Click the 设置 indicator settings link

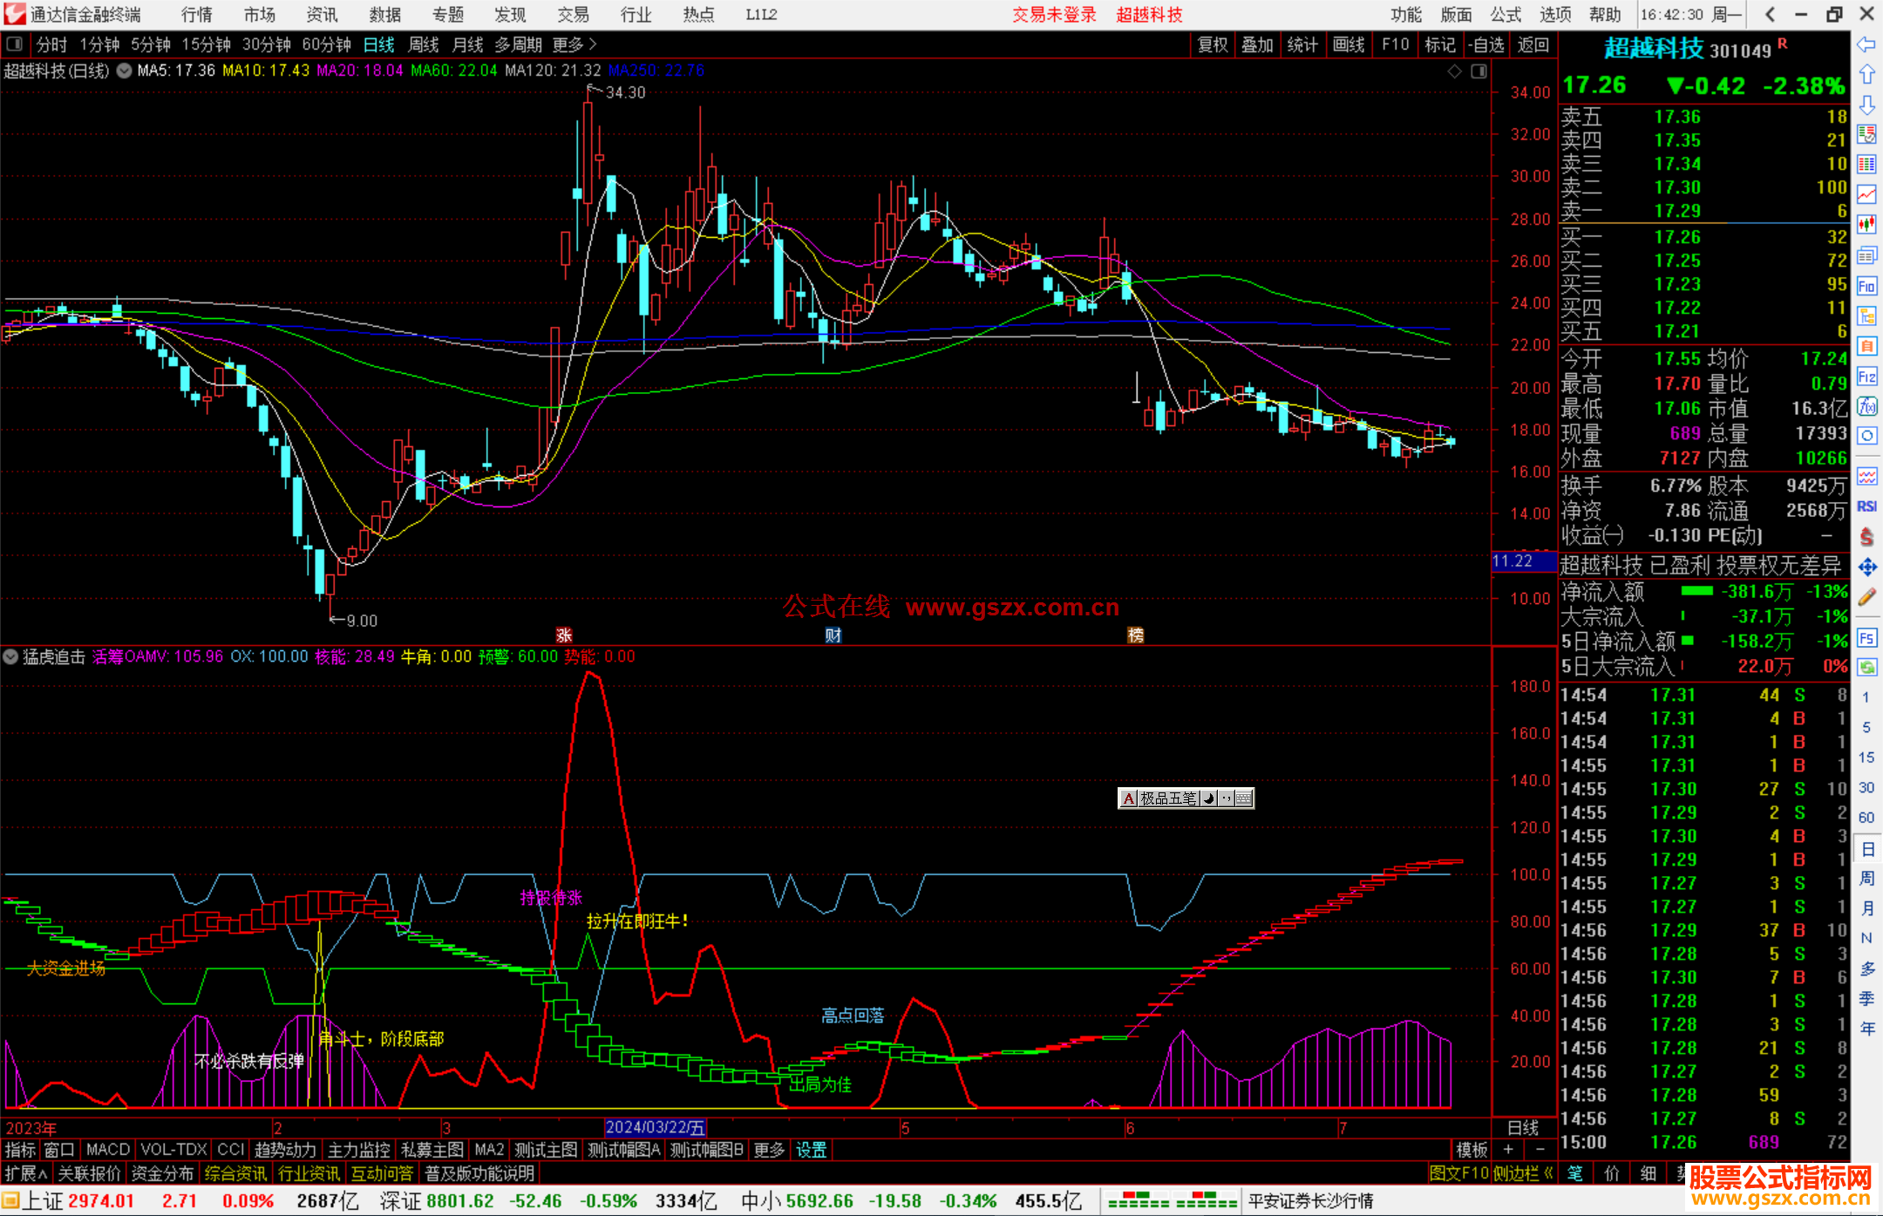pos(811,1150)
